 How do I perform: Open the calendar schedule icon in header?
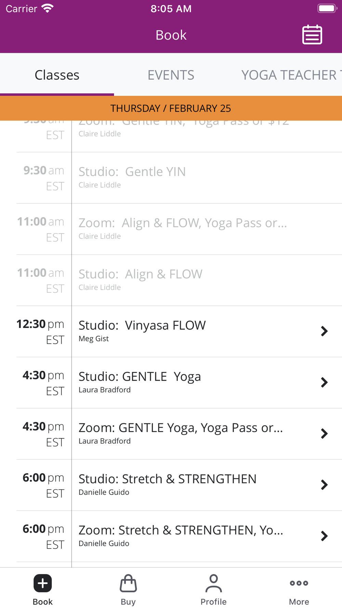tap(312, 35)
